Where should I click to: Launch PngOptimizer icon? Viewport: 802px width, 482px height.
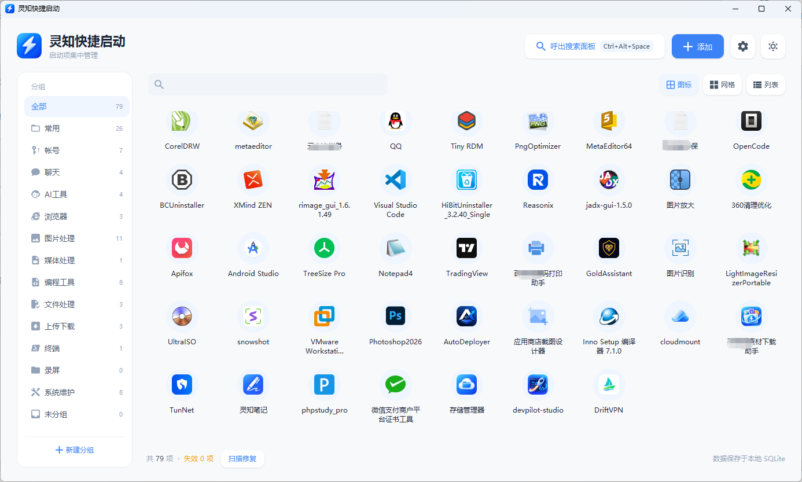[538, 122]
